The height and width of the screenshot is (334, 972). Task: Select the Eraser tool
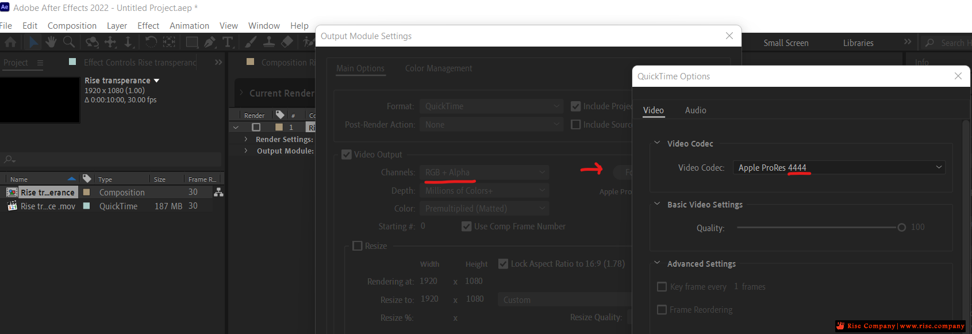287,42
